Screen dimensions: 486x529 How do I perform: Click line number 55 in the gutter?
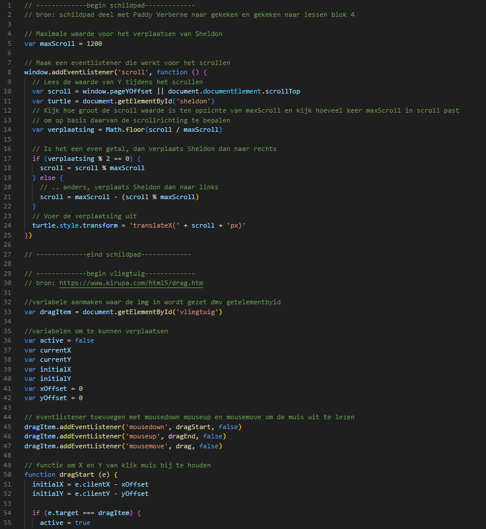pos(12,522)
